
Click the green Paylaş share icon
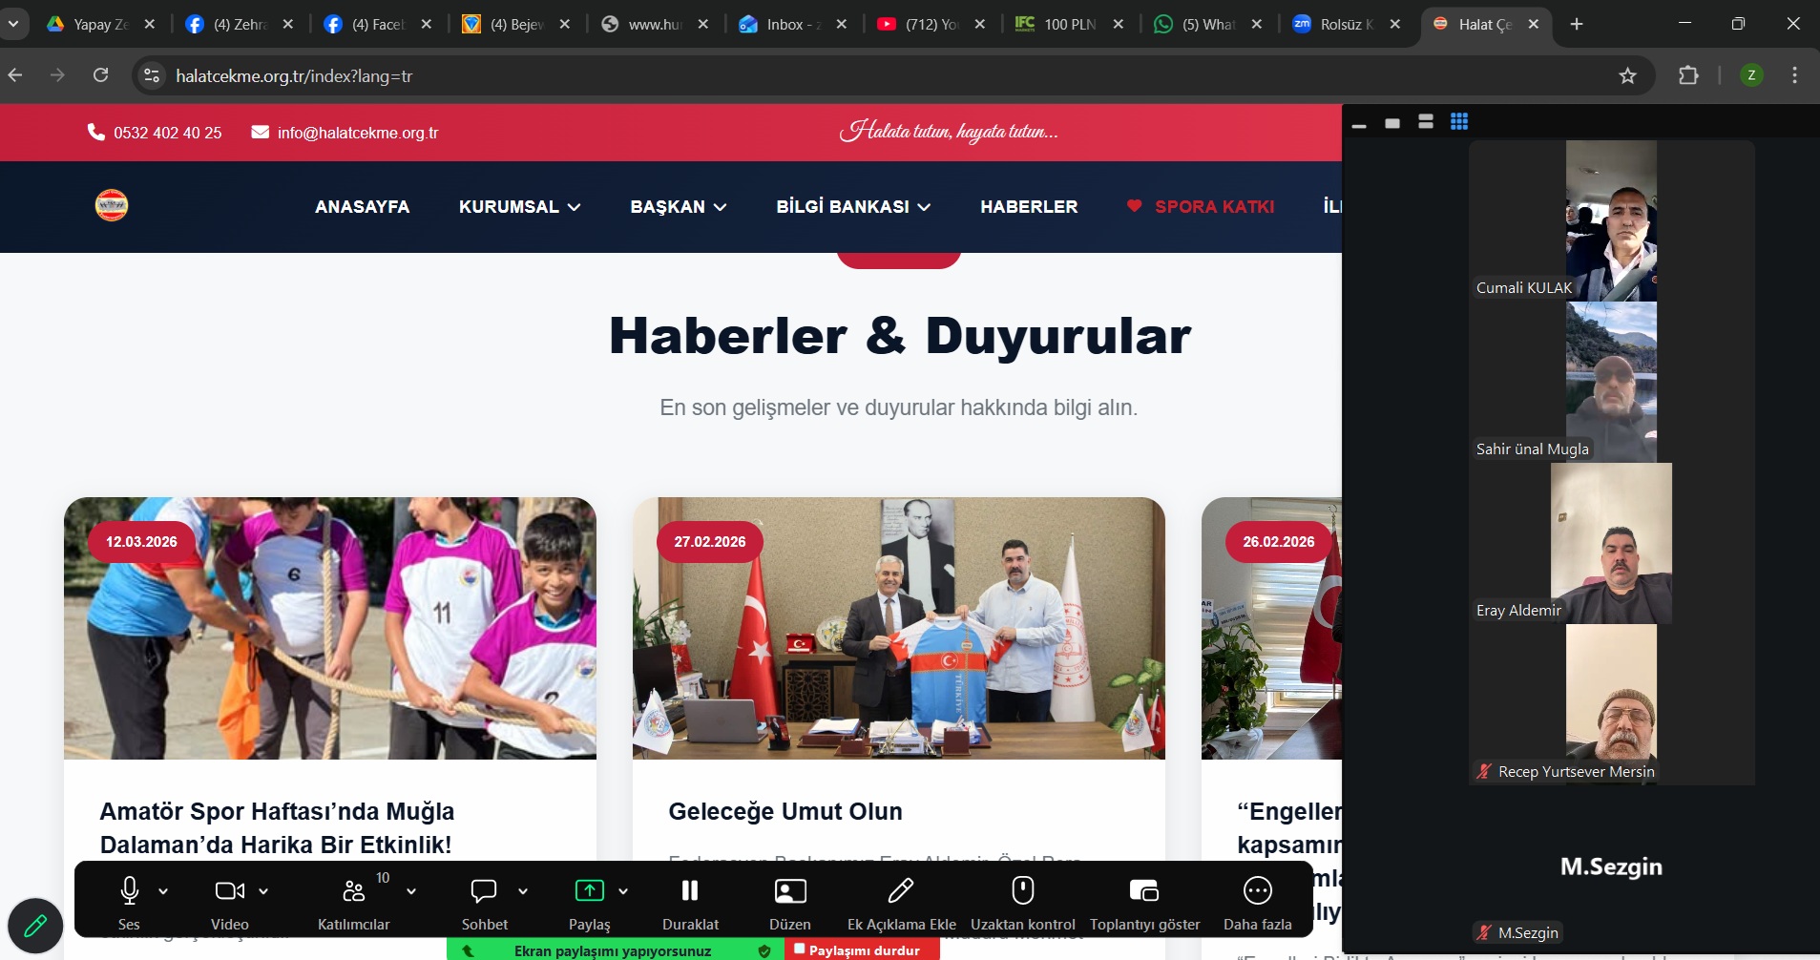pos(590,890)
